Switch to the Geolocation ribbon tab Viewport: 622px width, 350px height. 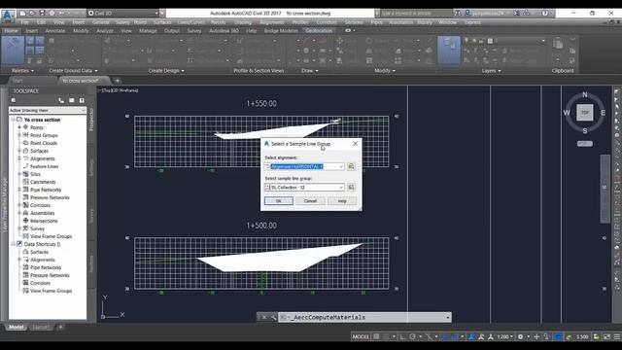[x=319, y=30]
